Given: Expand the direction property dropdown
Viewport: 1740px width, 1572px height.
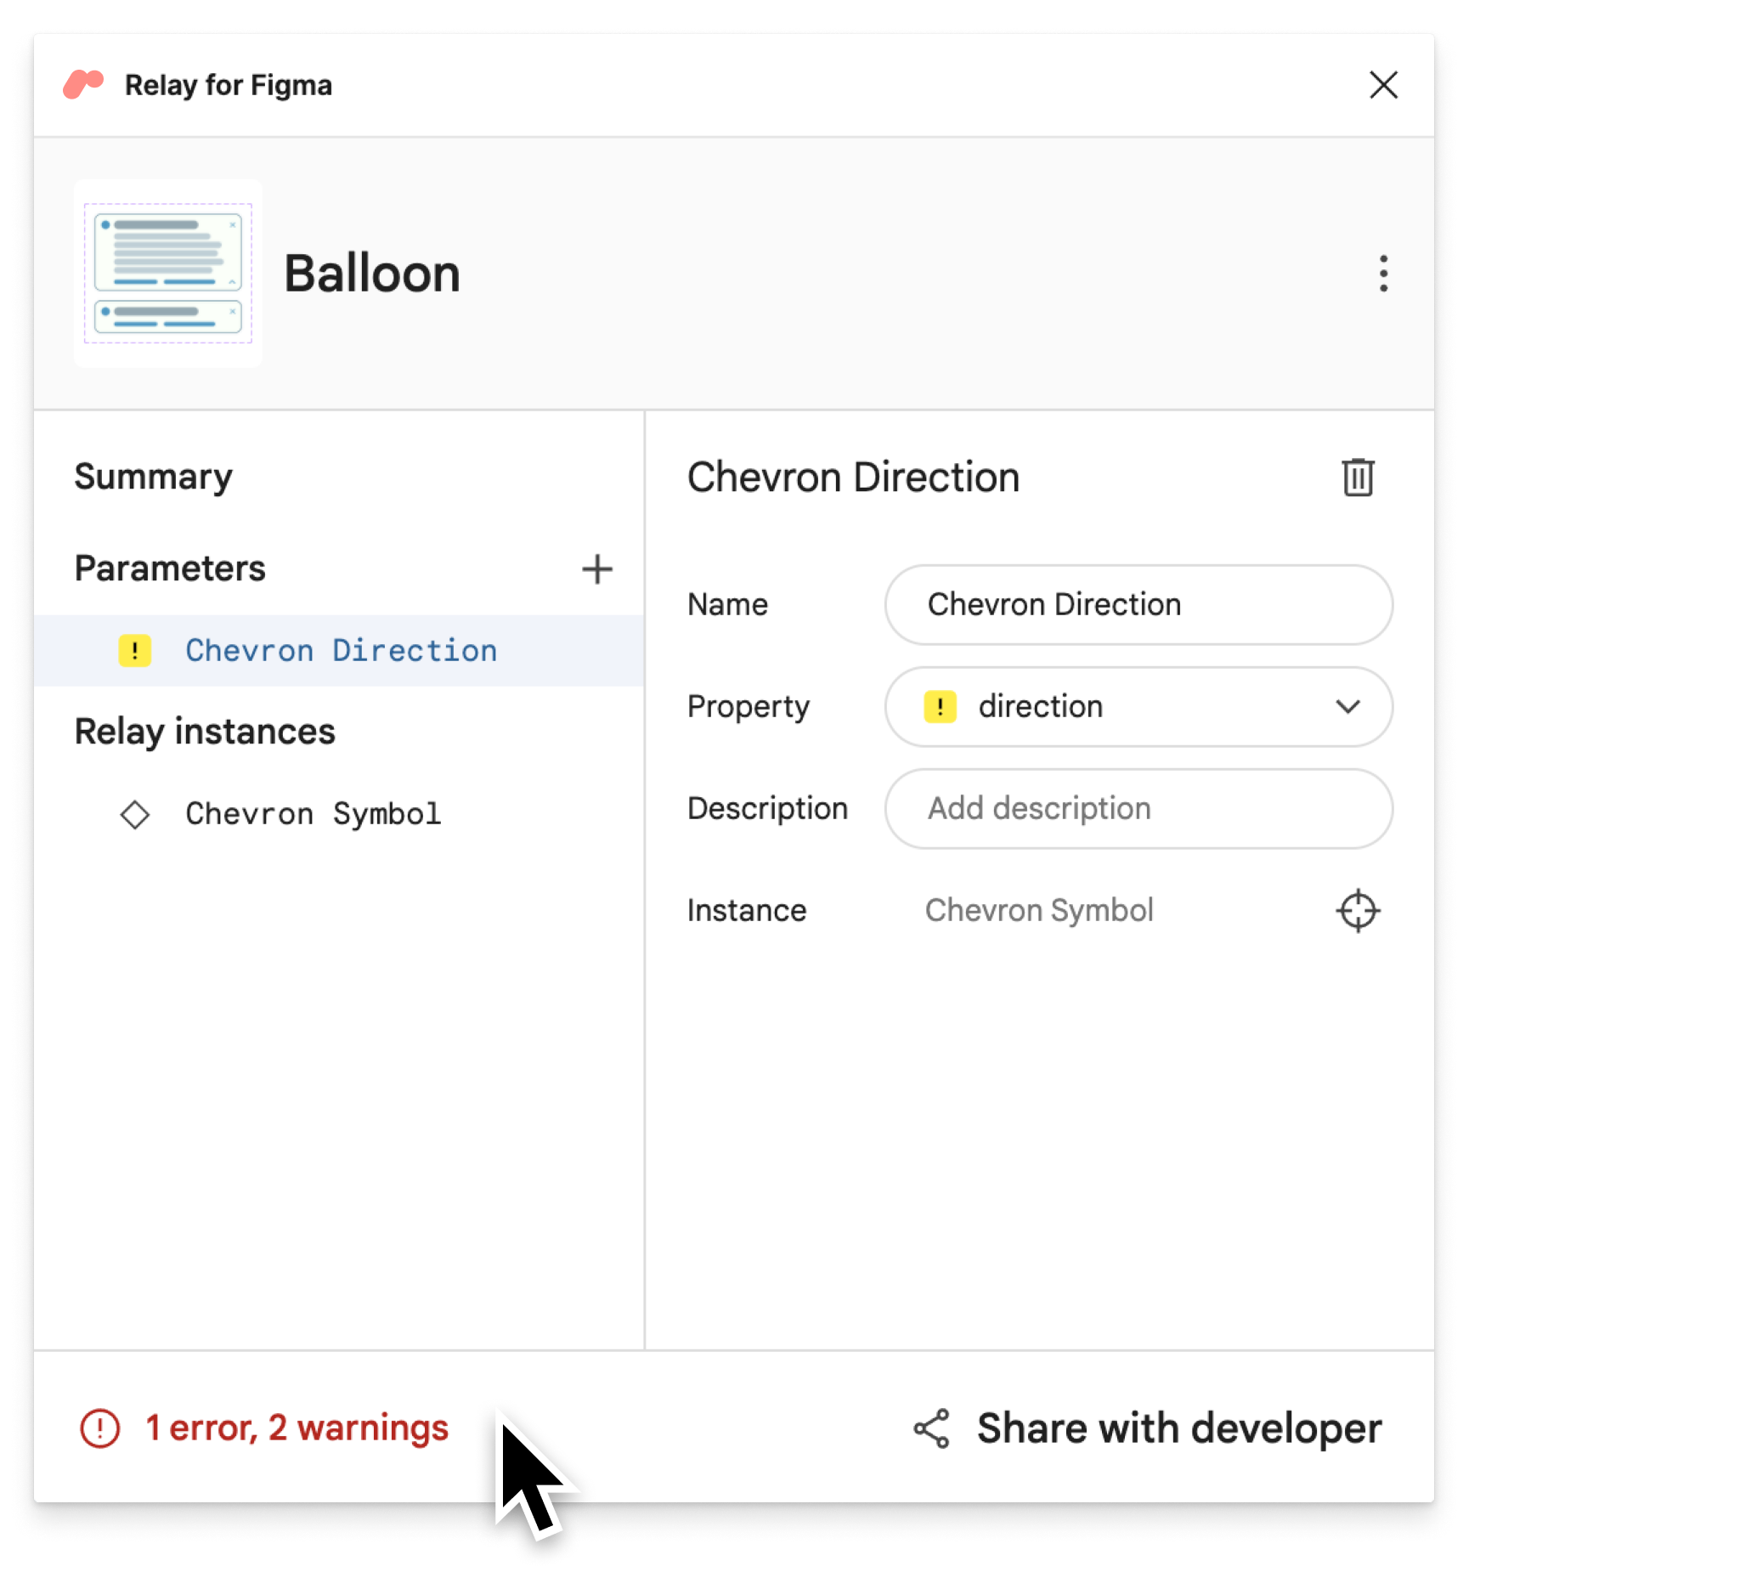Looking at the screenshot, I should pos(1349,706).
